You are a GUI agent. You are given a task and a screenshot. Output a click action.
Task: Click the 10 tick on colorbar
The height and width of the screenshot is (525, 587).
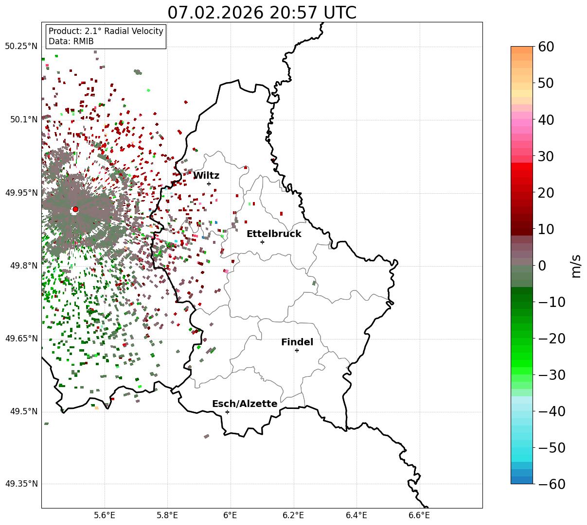pos(546,229)
